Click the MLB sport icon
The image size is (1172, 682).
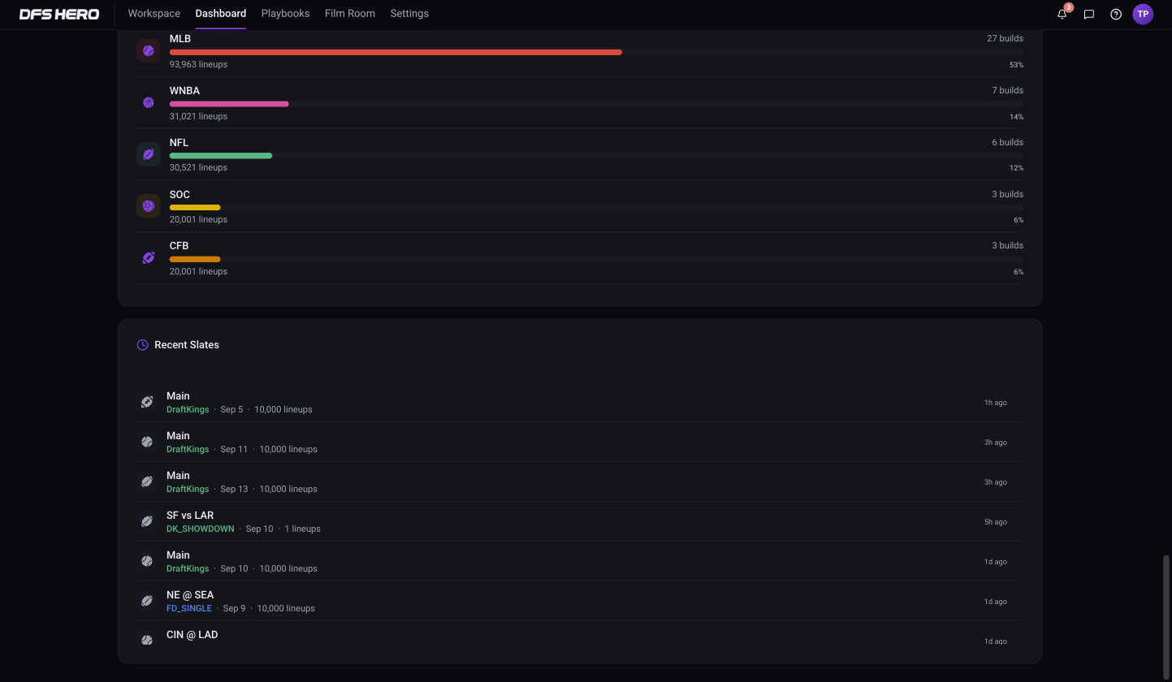tap(149, 50)
